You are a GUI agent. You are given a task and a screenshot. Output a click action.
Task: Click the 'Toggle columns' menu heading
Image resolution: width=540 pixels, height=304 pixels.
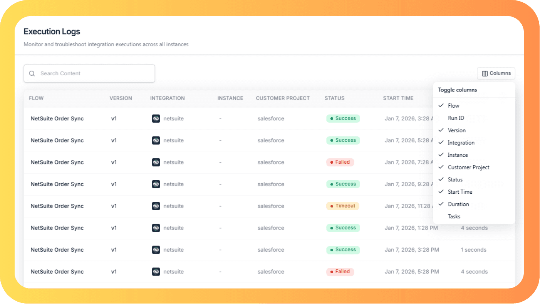click(458, 90)
